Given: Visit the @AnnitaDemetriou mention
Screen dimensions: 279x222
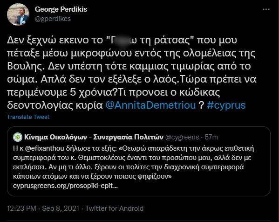Looking at the screenshot, I should pos(150,105).
